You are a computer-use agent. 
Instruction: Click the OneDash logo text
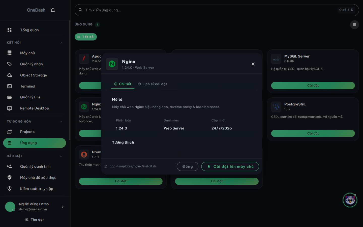(36, 10)
